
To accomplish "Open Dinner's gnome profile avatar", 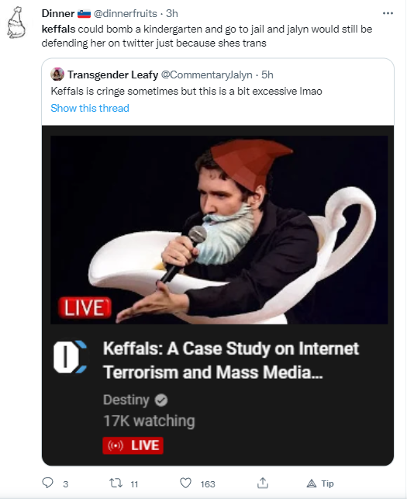I will 16,23.
